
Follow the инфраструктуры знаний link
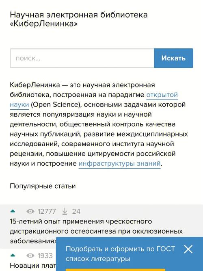pos(119,163)
